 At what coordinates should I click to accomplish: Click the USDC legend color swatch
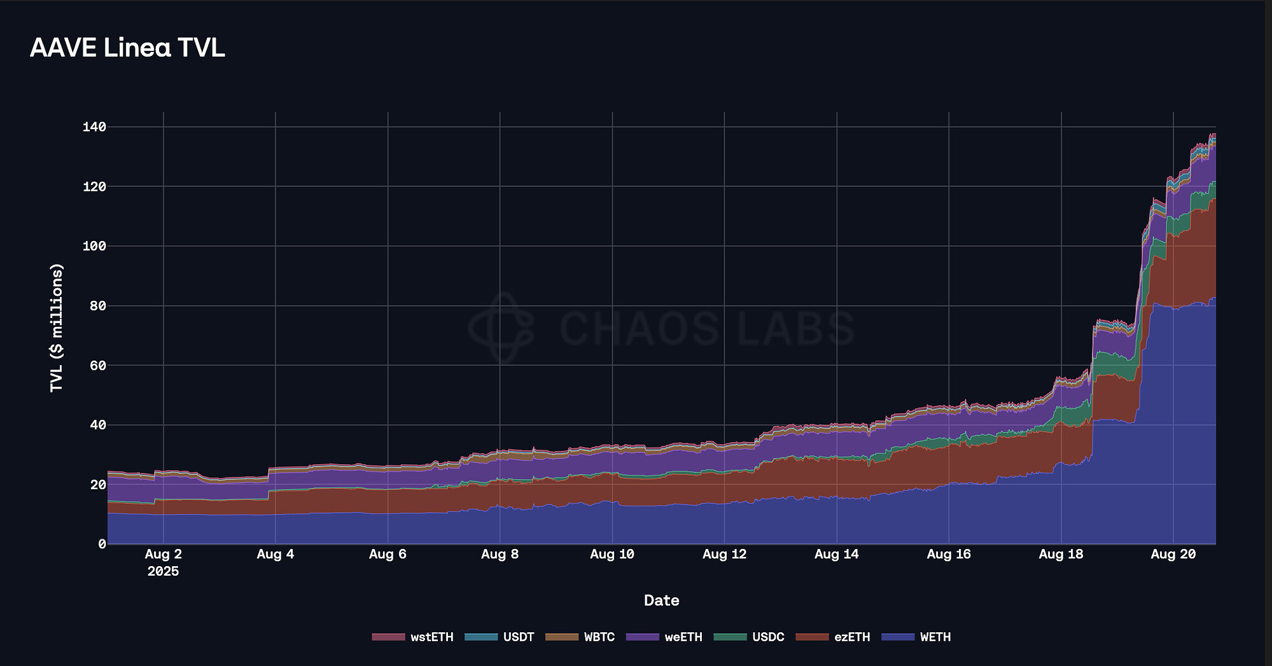[x=730, y=637]
